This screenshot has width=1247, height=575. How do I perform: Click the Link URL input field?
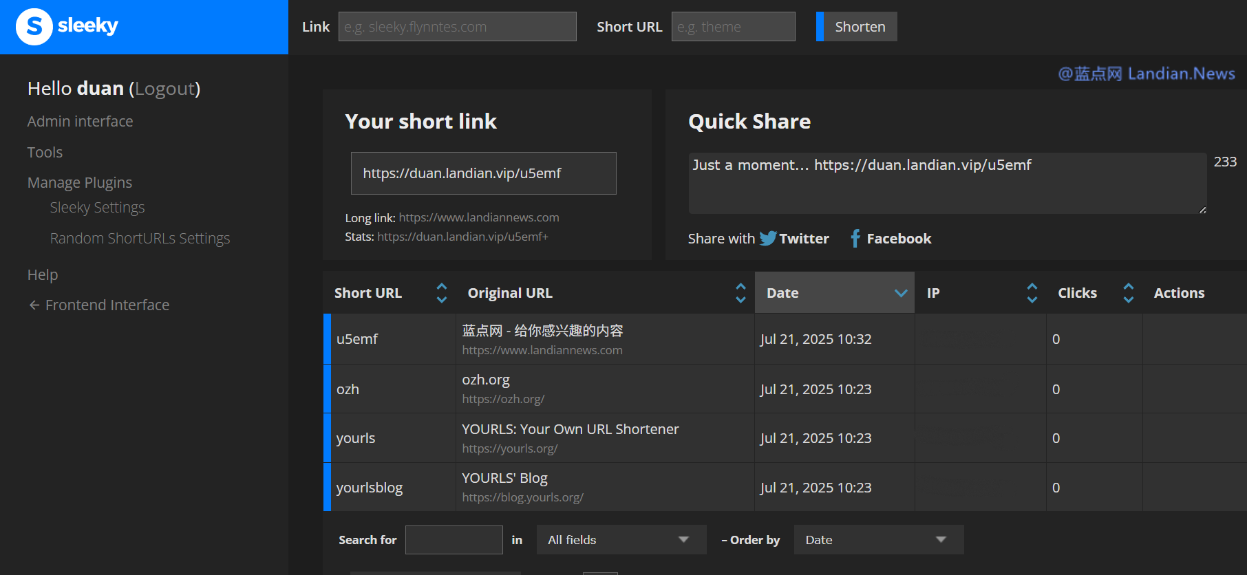pos(457,27)
